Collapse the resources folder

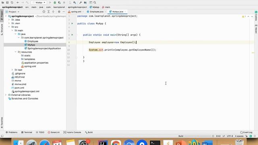16,52
